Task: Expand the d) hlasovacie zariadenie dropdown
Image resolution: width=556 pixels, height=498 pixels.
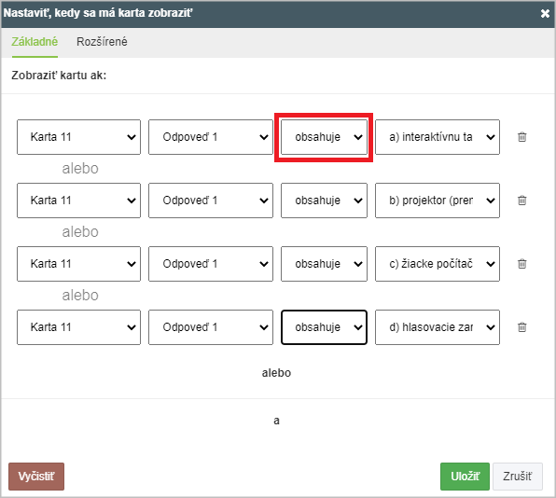Action: 438,327
